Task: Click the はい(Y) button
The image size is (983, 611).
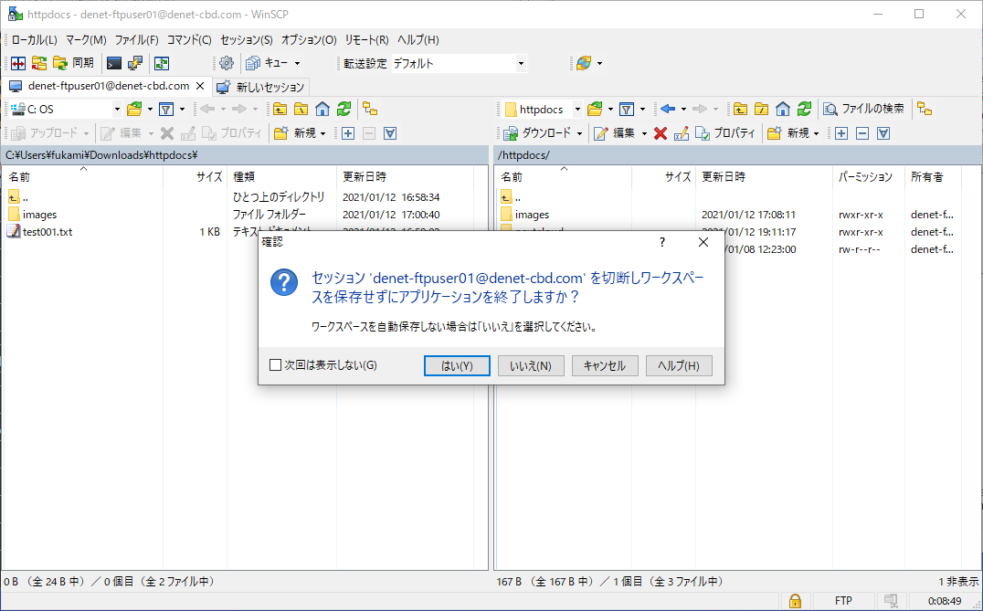Action: coord(457,366)
